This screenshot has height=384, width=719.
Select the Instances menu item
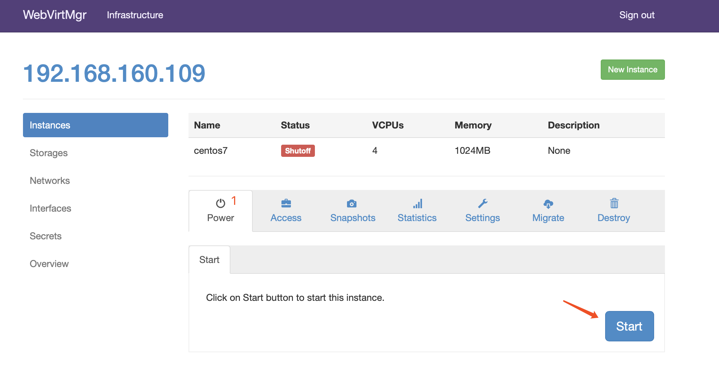[95, 125]
